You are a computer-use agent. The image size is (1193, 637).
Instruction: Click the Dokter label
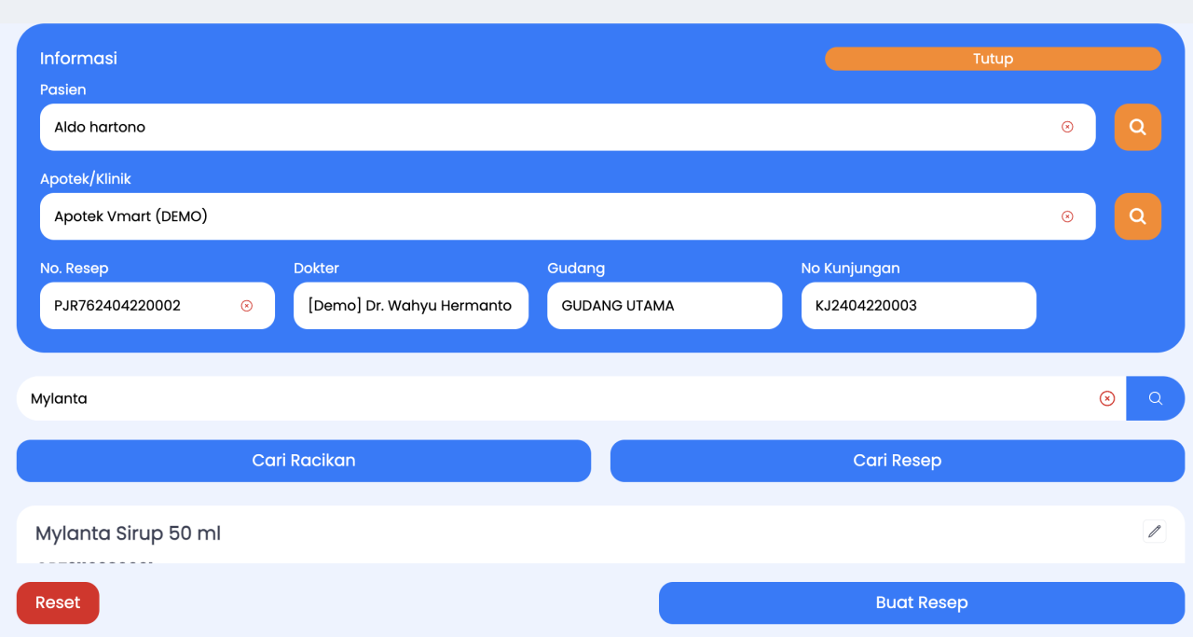point(316,269)
